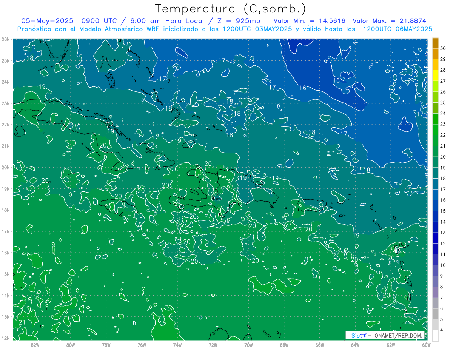Click the 12N latitude axis label
Screen dimensions: 453x350
coord(6,338)
